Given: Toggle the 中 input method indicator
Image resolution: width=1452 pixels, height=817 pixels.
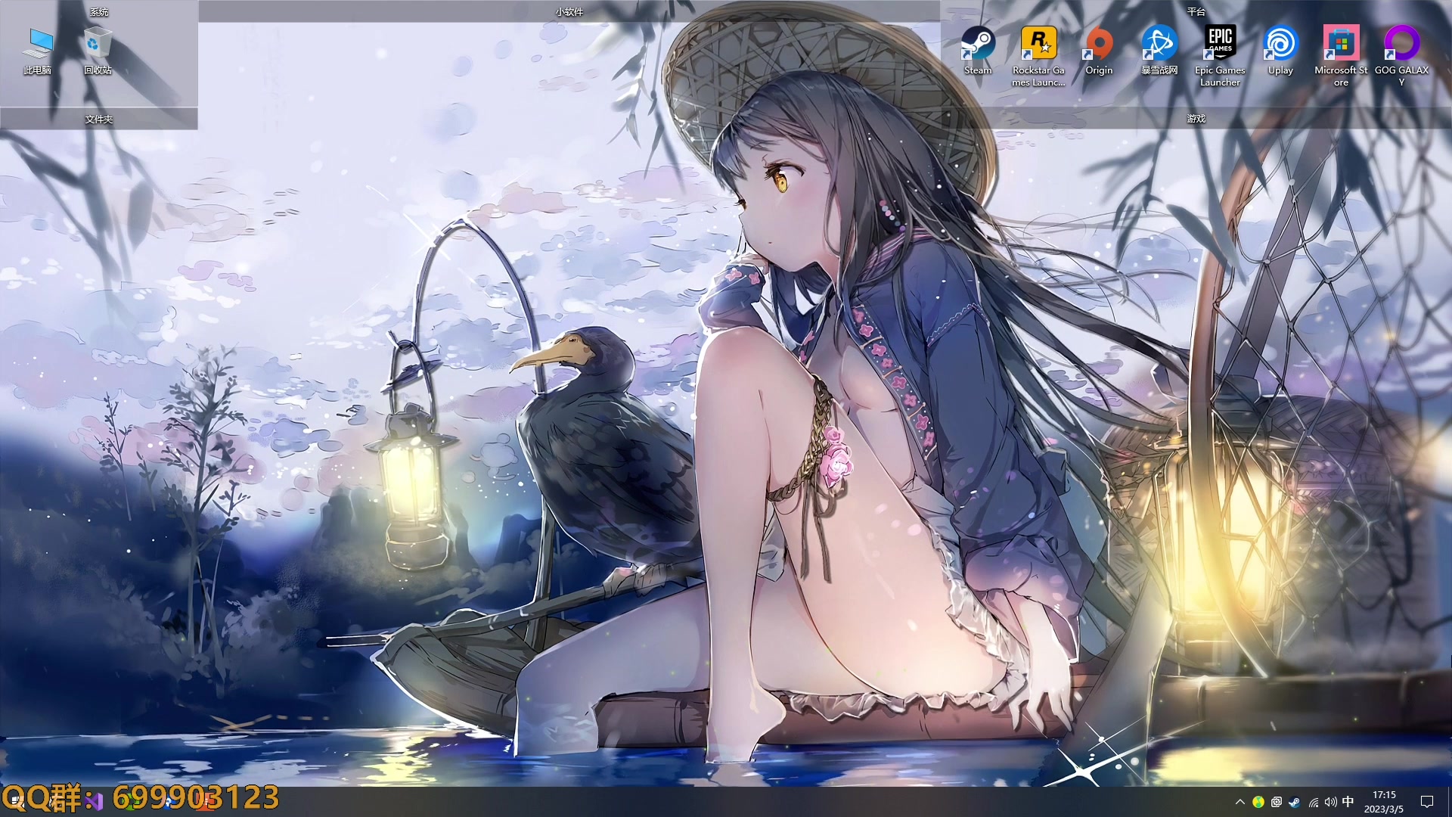Looking at the screenshot, I should pos(1348,802).
